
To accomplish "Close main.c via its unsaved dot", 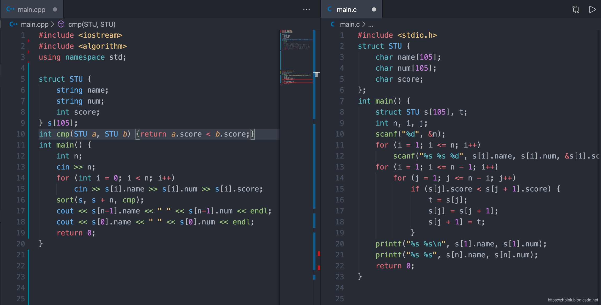I will tap(374, 9).
